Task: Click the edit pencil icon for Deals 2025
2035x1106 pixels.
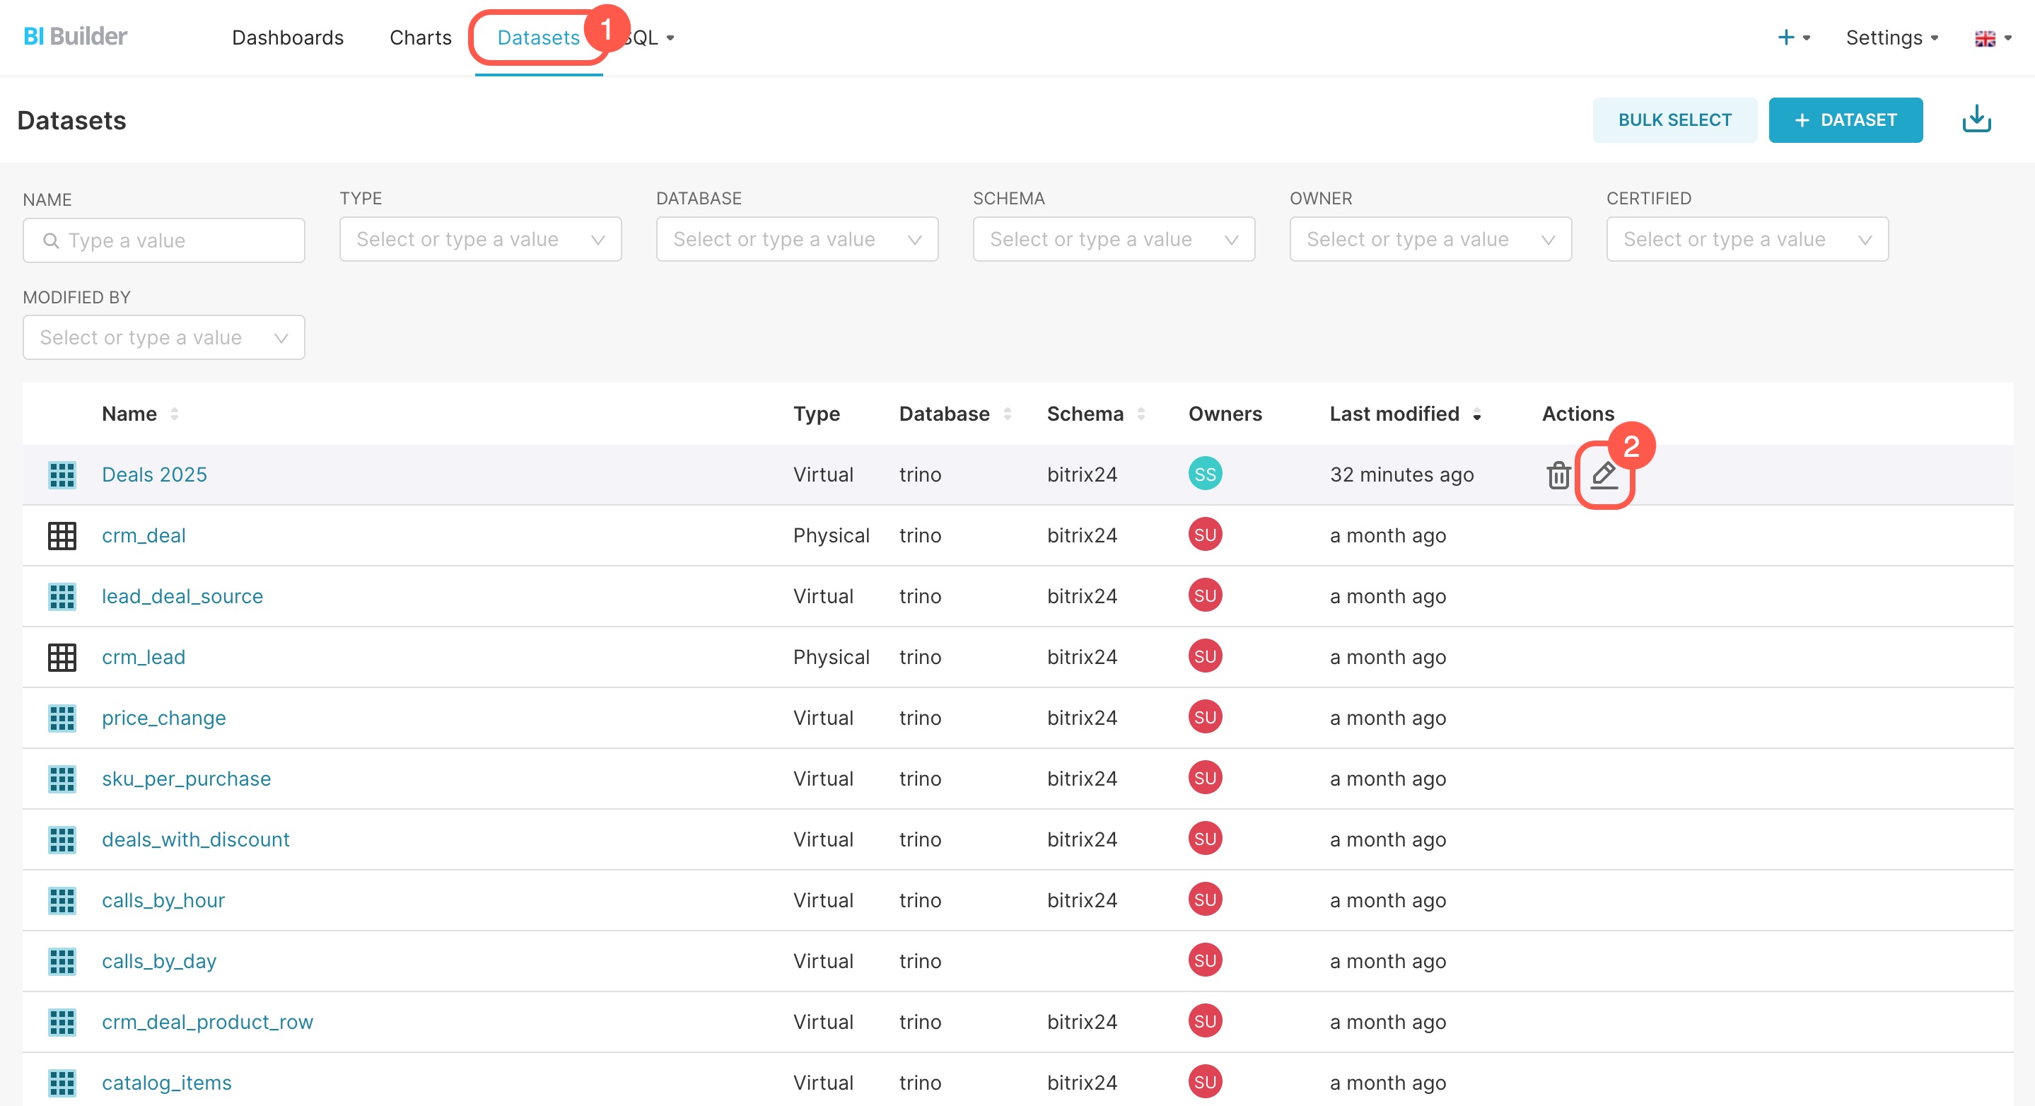Action: point(1604,475)
